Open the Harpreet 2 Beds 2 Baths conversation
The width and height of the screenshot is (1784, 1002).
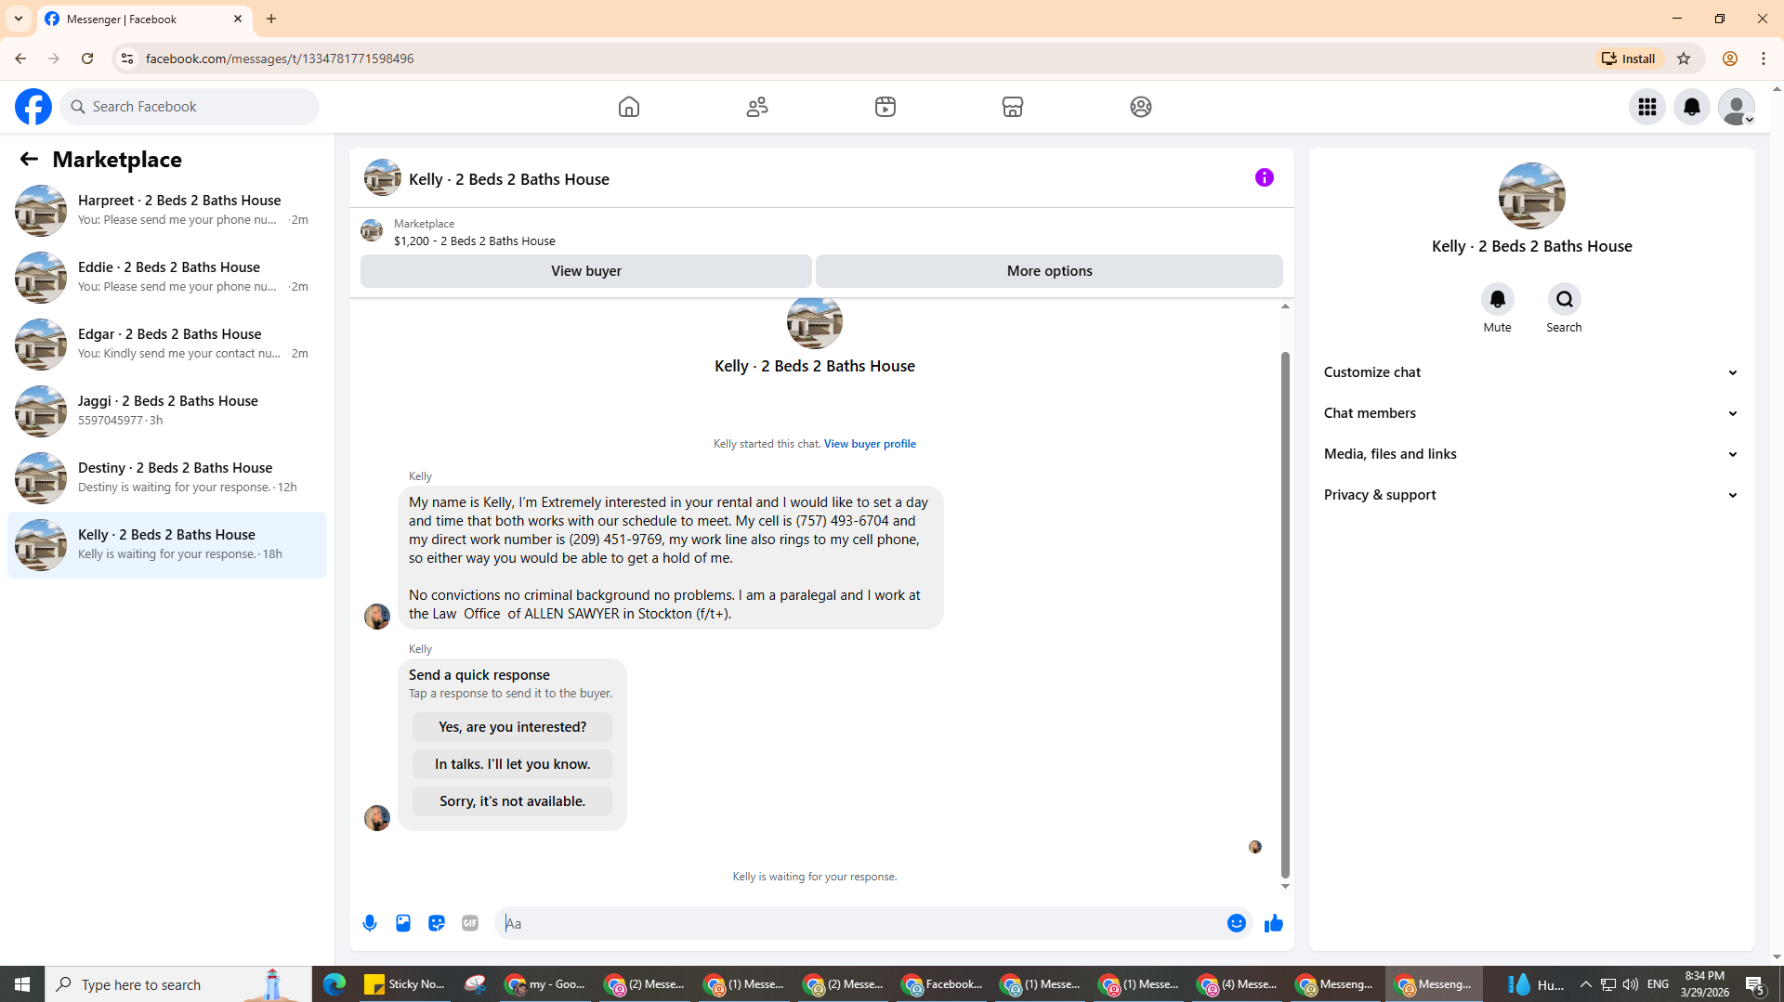(167, 211)
